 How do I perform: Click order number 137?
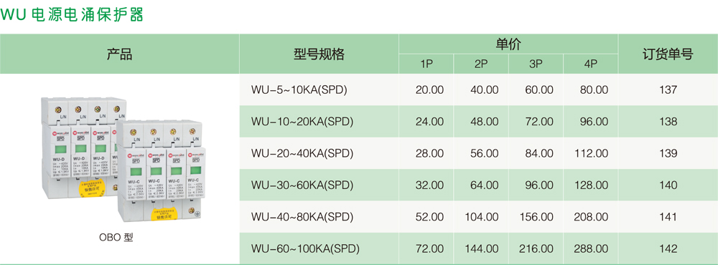click(x=668, y=90)
